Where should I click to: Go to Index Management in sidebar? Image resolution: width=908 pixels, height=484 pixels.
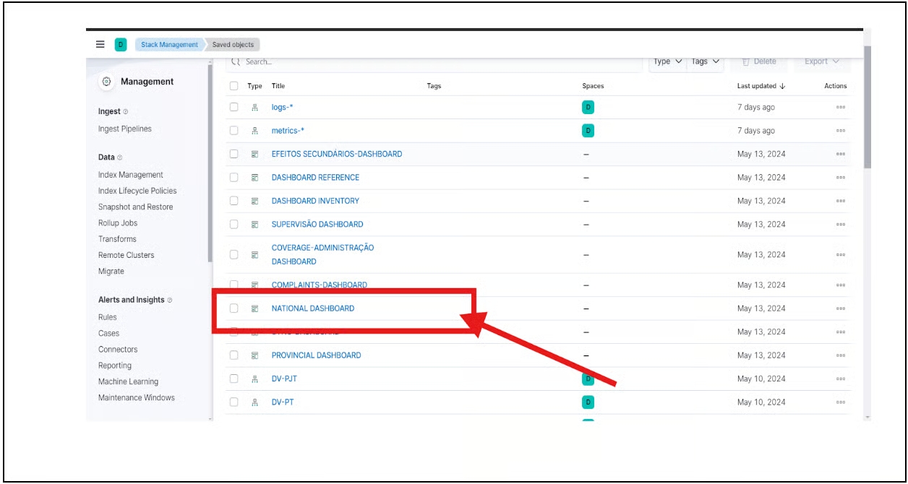pos(131,175)
